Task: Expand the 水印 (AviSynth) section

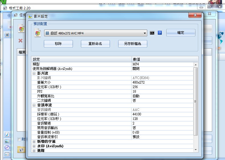Action: (34, 146)
